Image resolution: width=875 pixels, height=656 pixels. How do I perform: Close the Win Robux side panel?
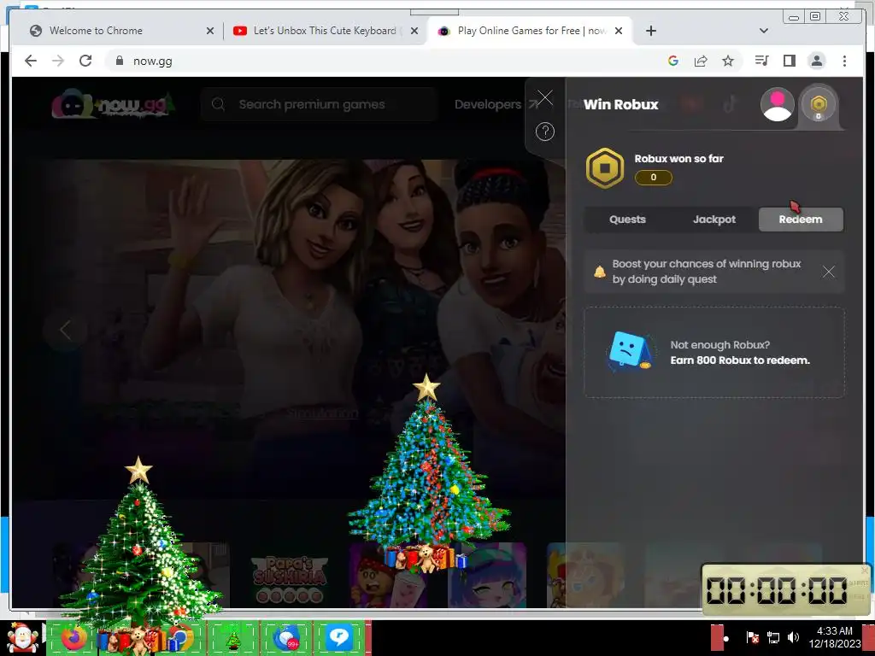tap(544, 97)
